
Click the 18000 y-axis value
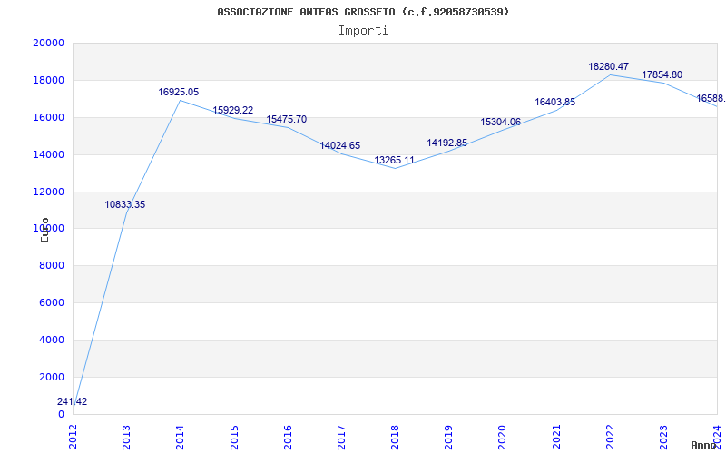tap(48, 80)
